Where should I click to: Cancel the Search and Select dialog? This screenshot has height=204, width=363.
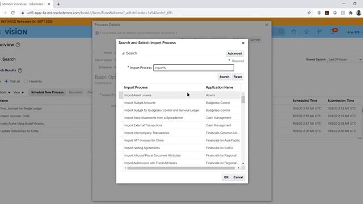238,177
